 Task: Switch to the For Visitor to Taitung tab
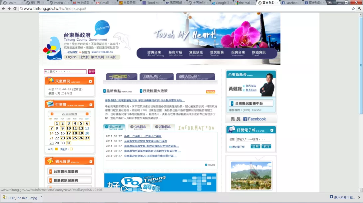click(x=157, y=77)
